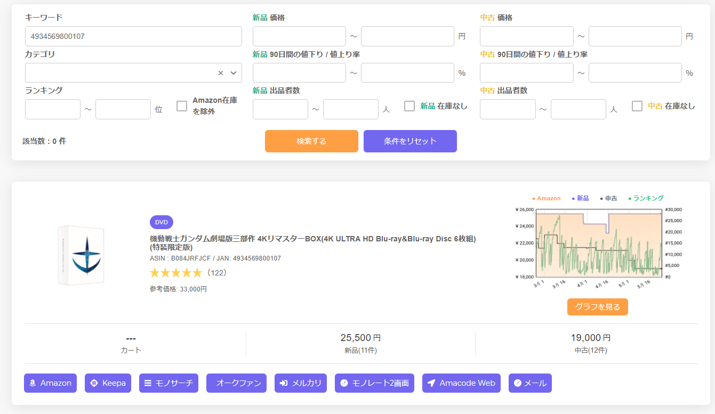Click 中古 90-day rate minimum field

527,73
